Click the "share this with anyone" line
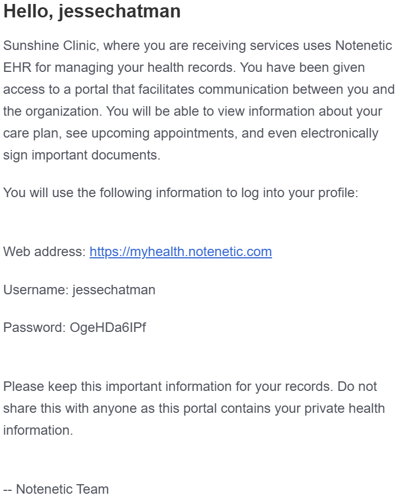The image size is (398, 501). (194, 409)
